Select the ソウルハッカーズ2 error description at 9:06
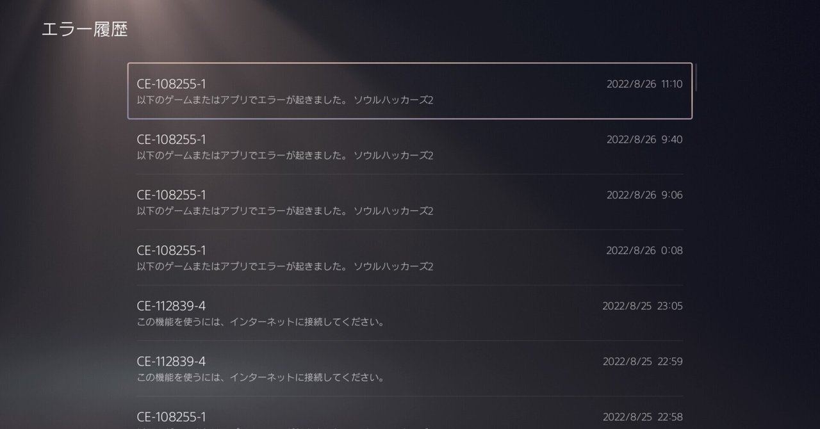The height and width of the screenshot is (429, 820). [x=285, y=211]
